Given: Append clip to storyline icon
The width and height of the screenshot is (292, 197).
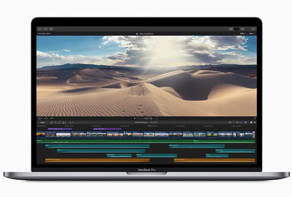Looking at the screenshot, I should tap(59, 122).
